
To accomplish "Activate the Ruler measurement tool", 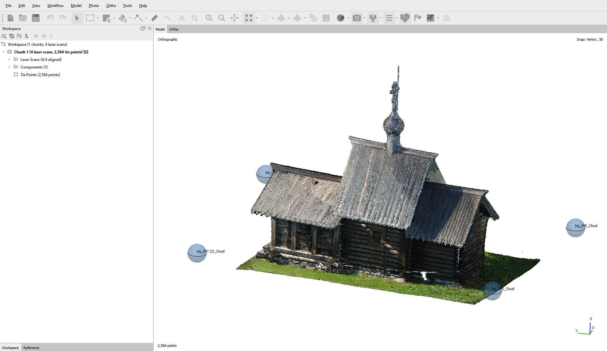I will [x=155, y=18].
